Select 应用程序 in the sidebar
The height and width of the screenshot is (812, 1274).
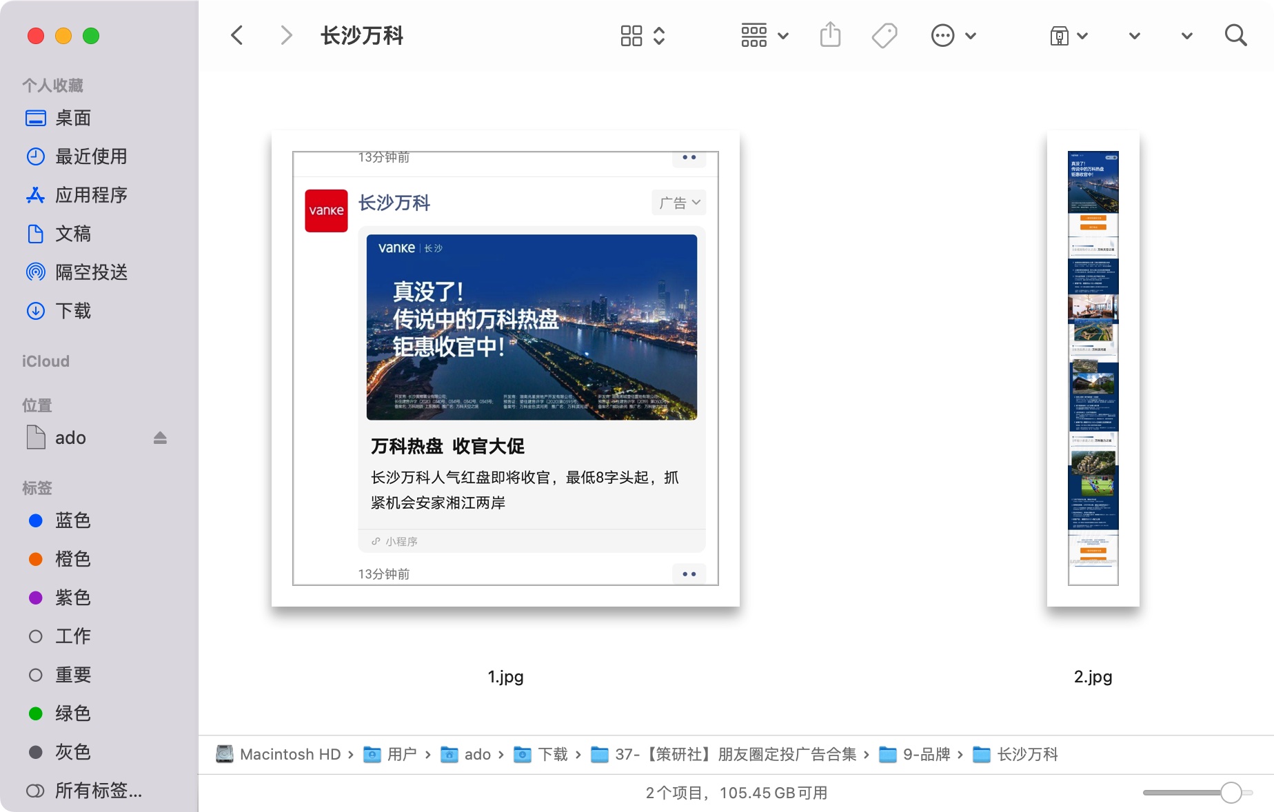tap(92, 195)
